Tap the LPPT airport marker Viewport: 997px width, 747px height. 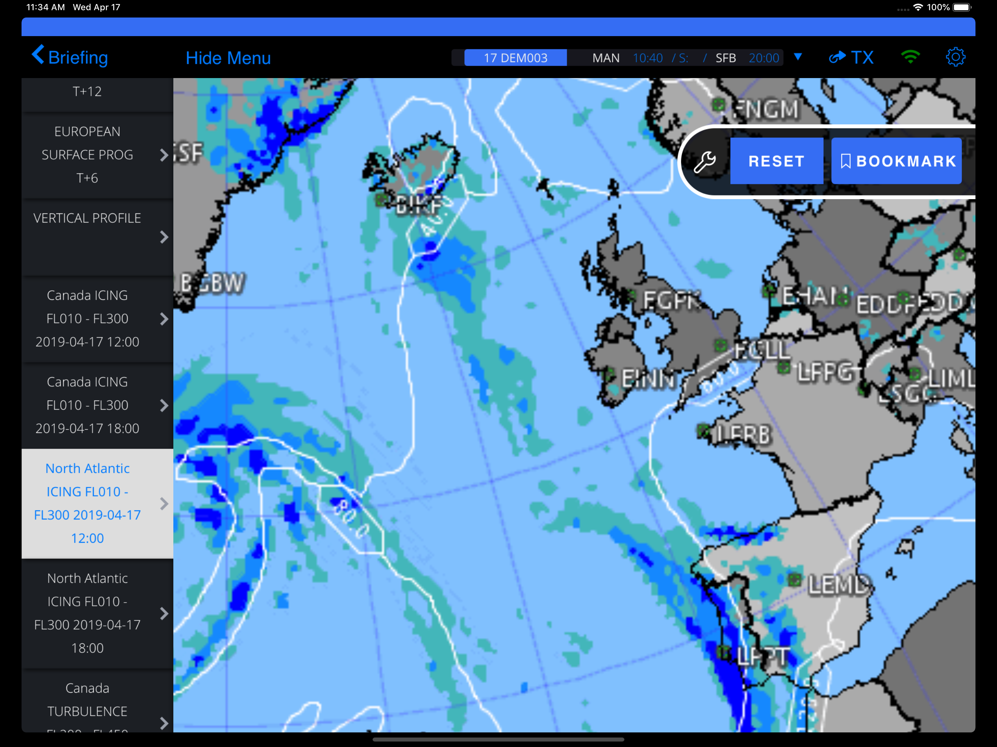724,651
